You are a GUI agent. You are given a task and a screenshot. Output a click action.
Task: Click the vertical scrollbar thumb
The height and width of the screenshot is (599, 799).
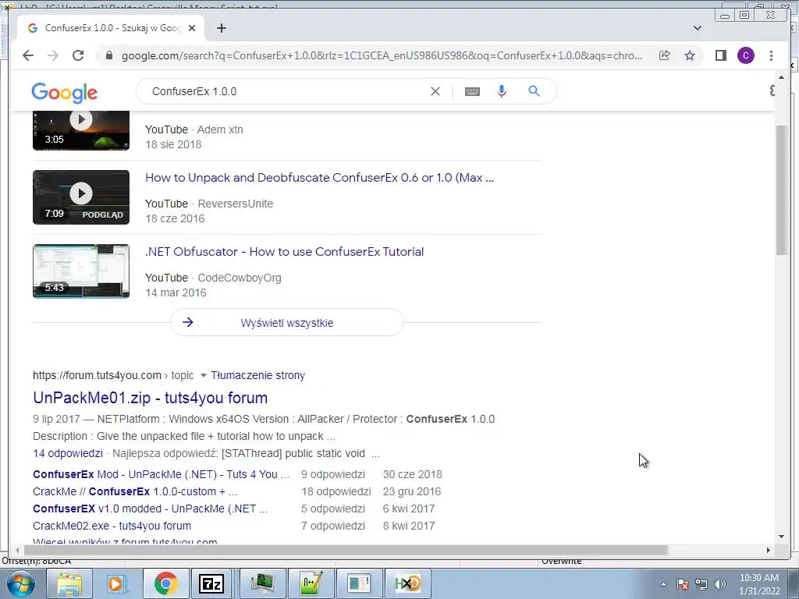coord(781,190)
